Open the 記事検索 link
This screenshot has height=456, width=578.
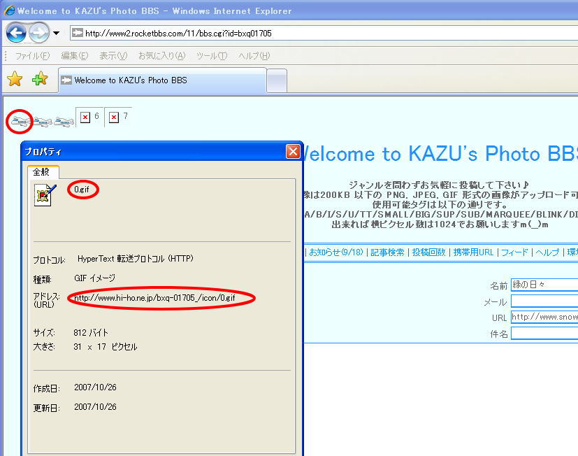tap(387, 252)
